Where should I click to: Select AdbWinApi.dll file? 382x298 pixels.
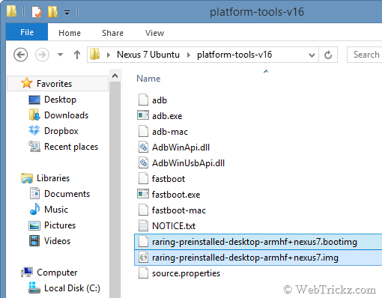coord(181,148)
